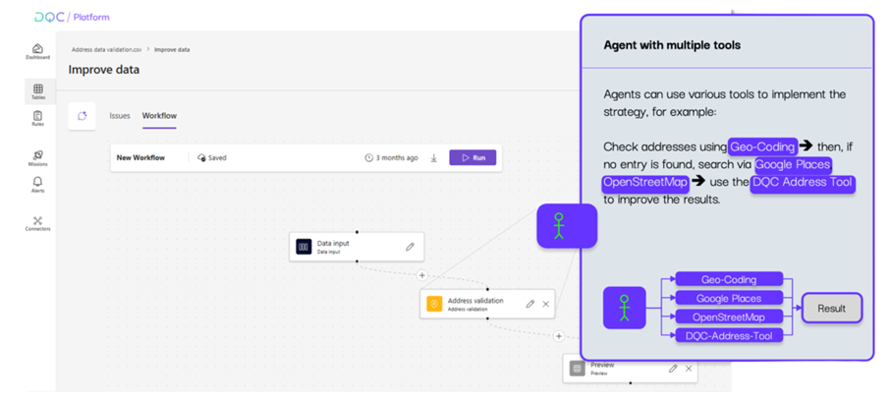Click the DQC-Address-Tool box in diagram

point(729,335)
